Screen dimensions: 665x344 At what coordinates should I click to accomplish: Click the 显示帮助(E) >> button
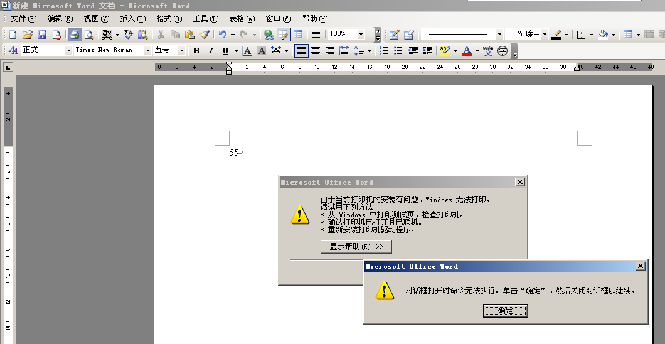tap(356, 247)
